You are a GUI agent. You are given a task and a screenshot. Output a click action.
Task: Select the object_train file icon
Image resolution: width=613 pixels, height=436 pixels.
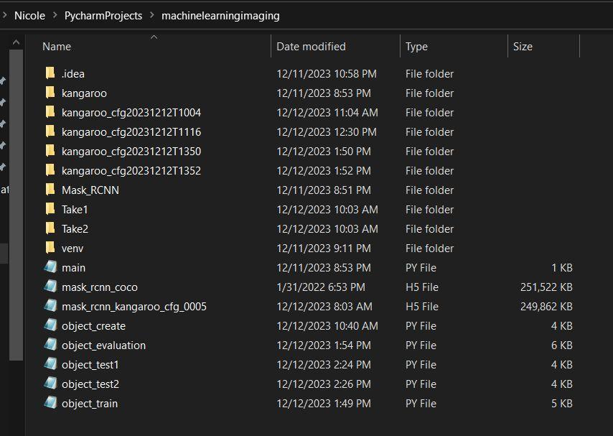[50, 403]
